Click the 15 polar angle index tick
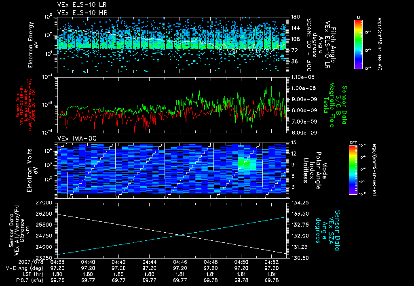This screenshot has width=414, height=286. click(294, 143)
